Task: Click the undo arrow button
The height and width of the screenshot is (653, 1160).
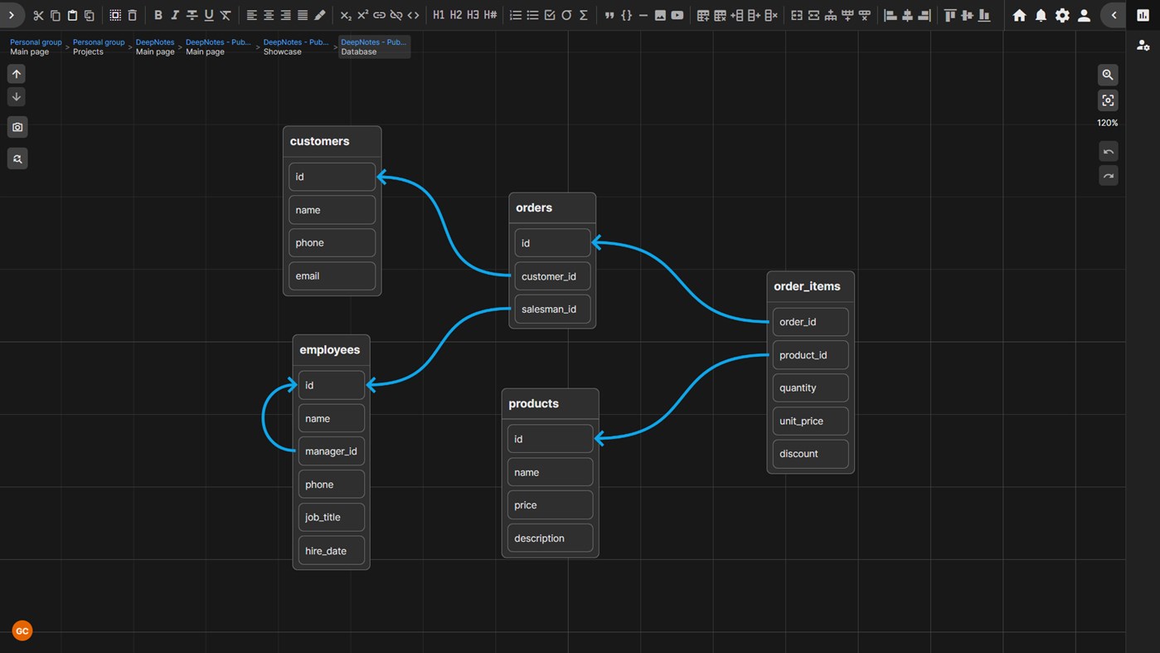Action: click(1108, 152)
